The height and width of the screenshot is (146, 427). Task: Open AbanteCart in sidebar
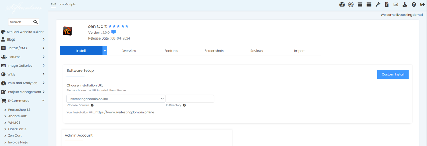point(17,116)
